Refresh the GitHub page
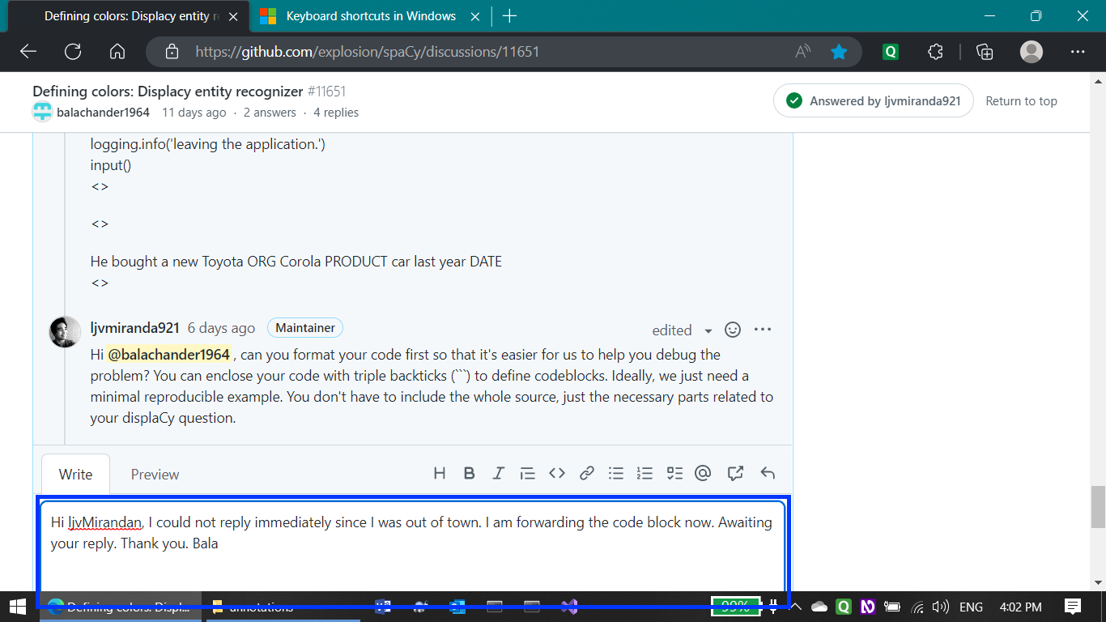1106x622 pixels. click(x=73, y=52)
